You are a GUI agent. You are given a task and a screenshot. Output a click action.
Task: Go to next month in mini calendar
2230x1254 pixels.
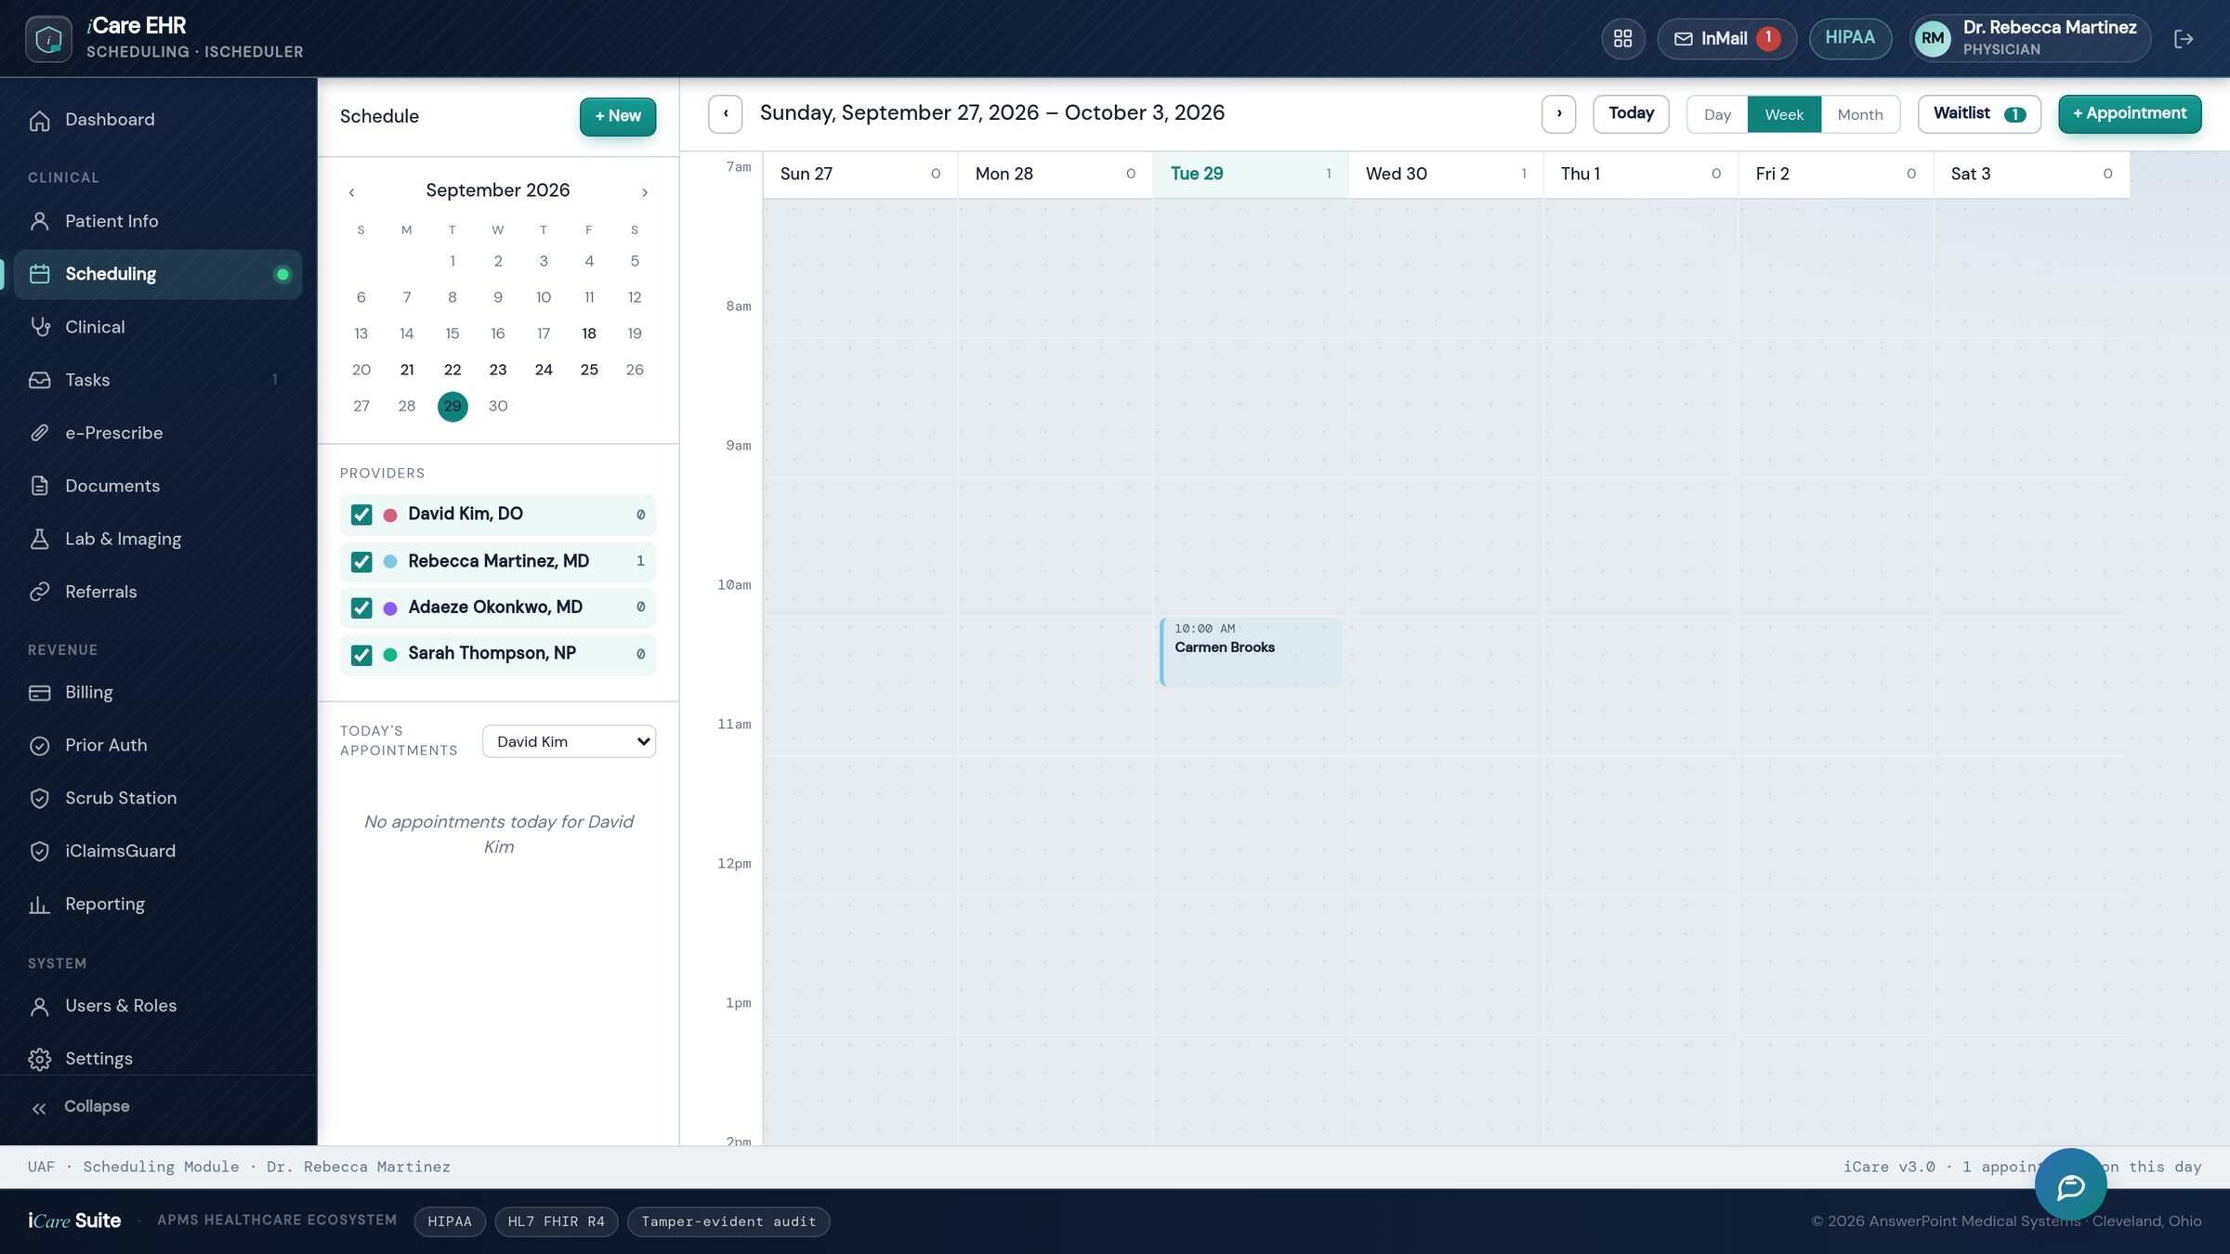click(644, 192)
